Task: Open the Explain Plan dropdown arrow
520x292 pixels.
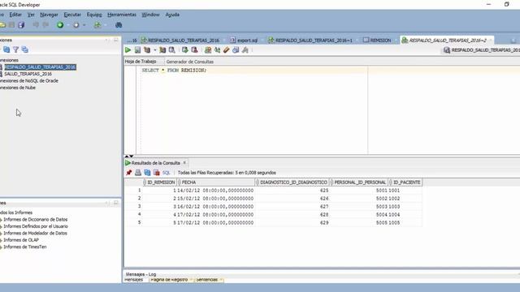Action: pyautogui.click(x=154, y=50)
